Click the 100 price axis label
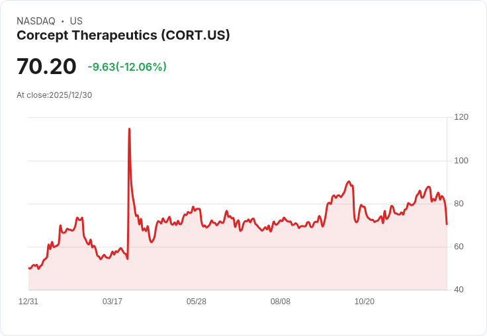Viewport: 487px width, 336px height. tap(461, 161)
